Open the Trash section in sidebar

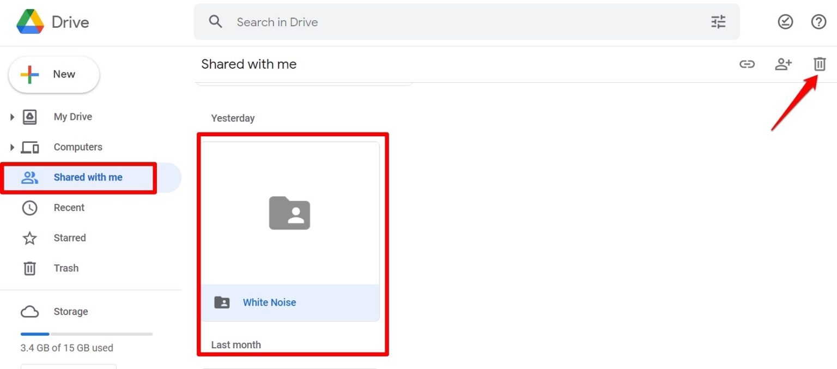click(66, 268)
